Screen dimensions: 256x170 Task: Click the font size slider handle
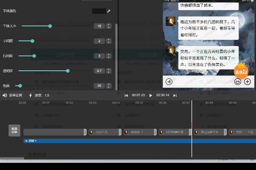click(50, 26)
